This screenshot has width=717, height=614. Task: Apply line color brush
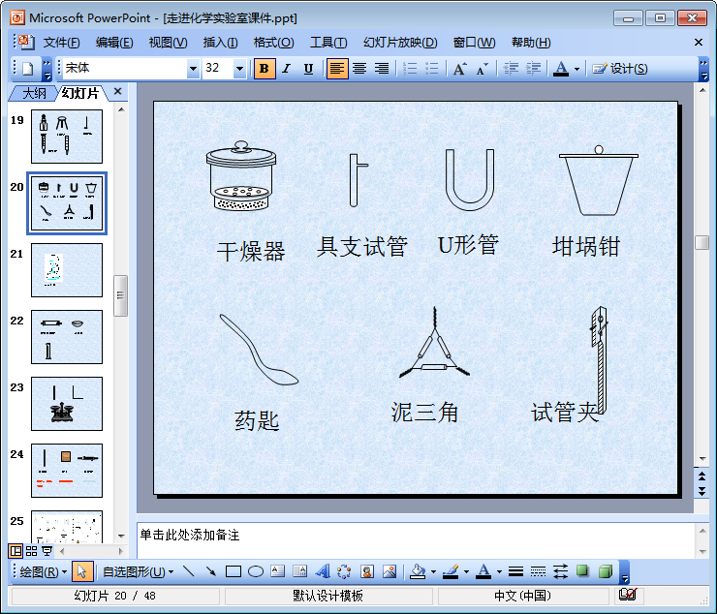tap(451, 571)
